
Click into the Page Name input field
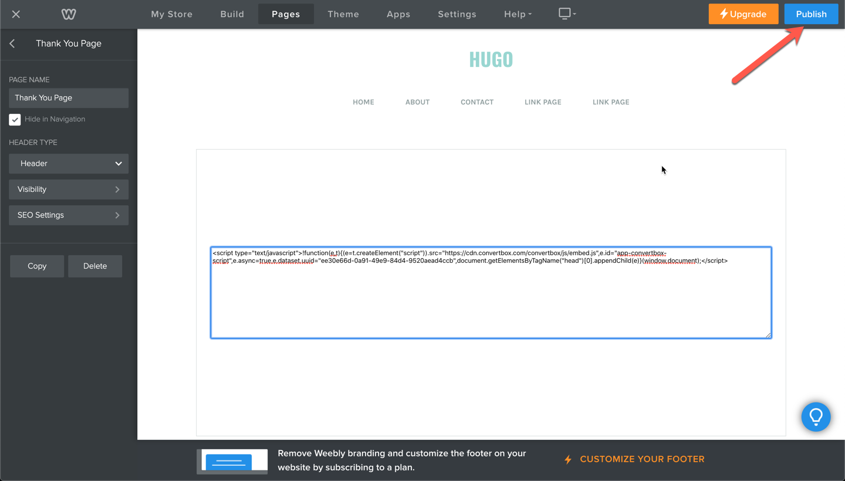69,98
